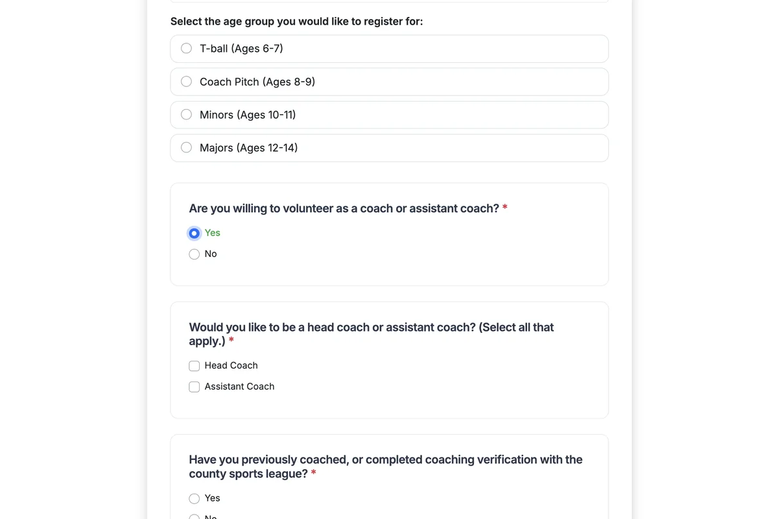Answer No to the previous coaching question
The height and width of the screenshot is (519, 778).
(x=194, y=516)
